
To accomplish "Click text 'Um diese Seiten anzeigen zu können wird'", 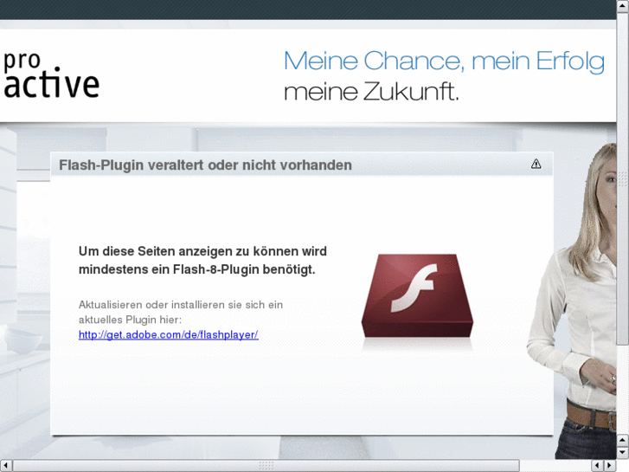I will [x=202, y=251].
